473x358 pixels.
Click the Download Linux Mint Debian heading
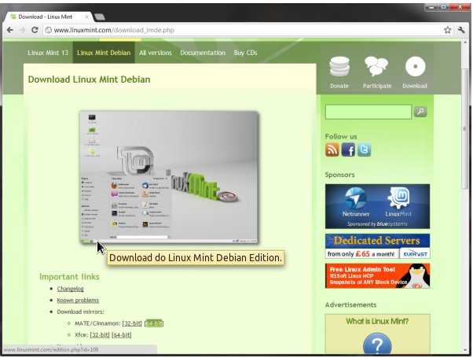click(89, 79)
